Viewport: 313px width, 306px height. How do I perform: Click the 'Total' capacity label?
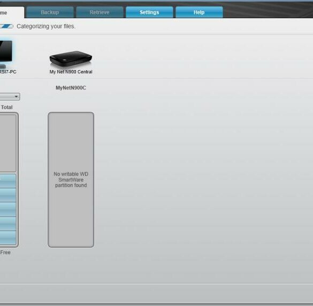pyautogui.click(x=6, y=107)
